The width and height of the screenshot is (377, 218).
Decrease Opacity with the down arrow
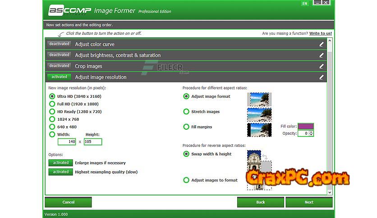click(x=311, y=135)
